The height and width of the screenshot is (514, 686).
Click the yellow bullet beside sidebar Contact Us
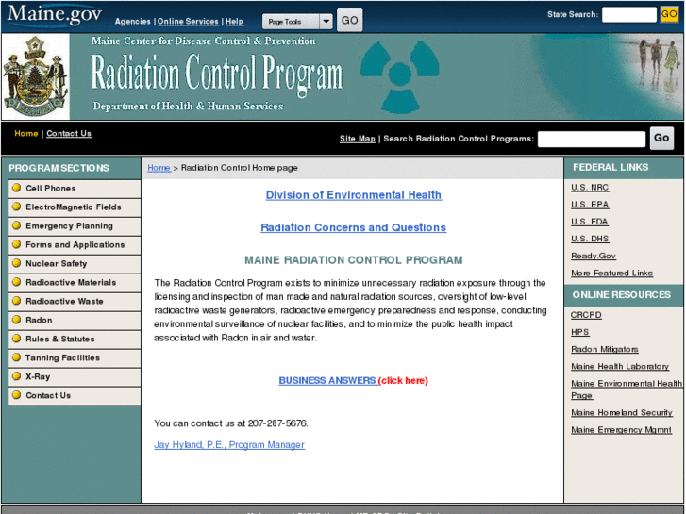point(17,395)
